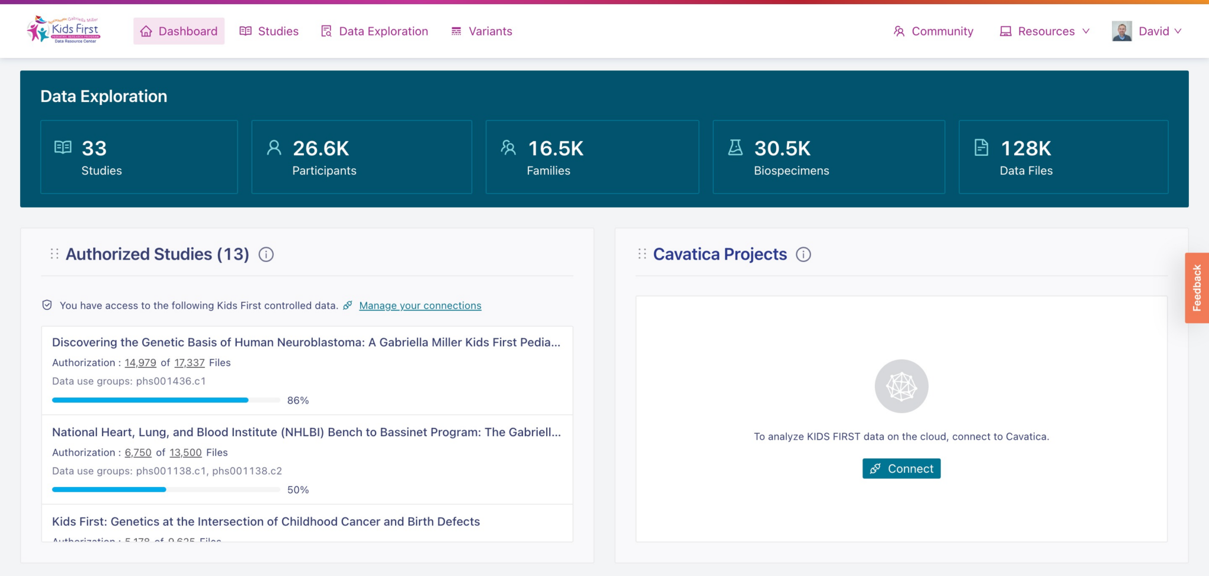
Task: Click David's profile avatar
Action: [x=1122, y=31]
